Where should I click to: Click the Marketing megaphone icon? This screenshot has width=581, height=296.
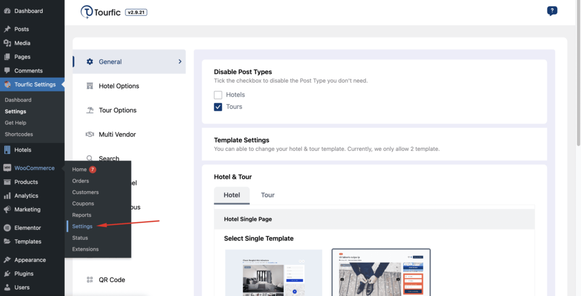(x=7, y=209)
